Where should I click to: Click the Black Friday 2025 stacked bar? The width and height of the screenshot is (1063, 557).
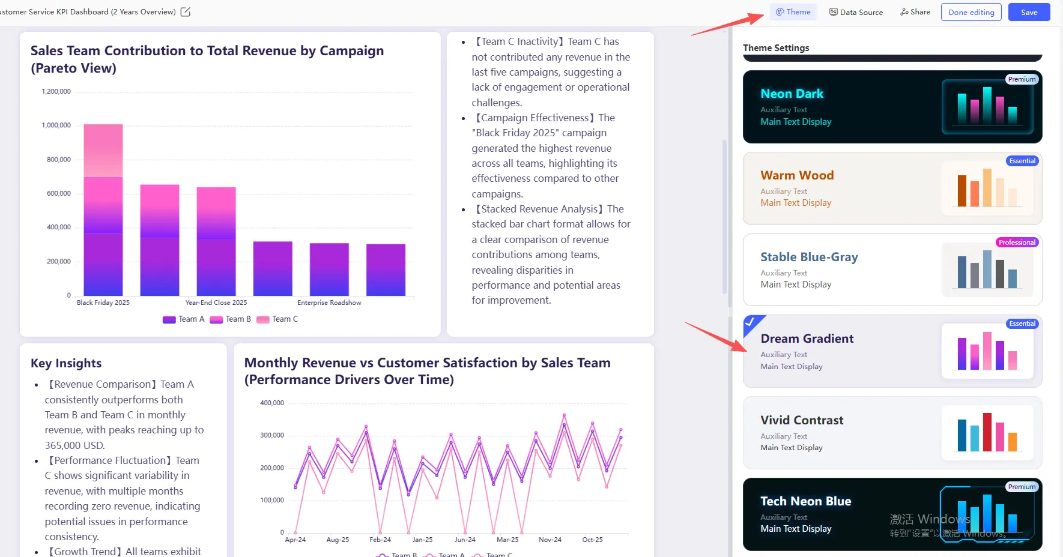pyautogui.click(x=103, y=210)
